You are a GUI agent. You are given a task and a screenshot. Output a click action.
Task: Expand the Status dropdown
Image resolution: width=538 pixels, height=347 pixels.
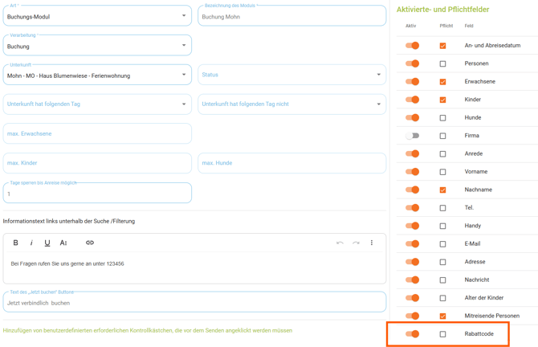point(291,75)
